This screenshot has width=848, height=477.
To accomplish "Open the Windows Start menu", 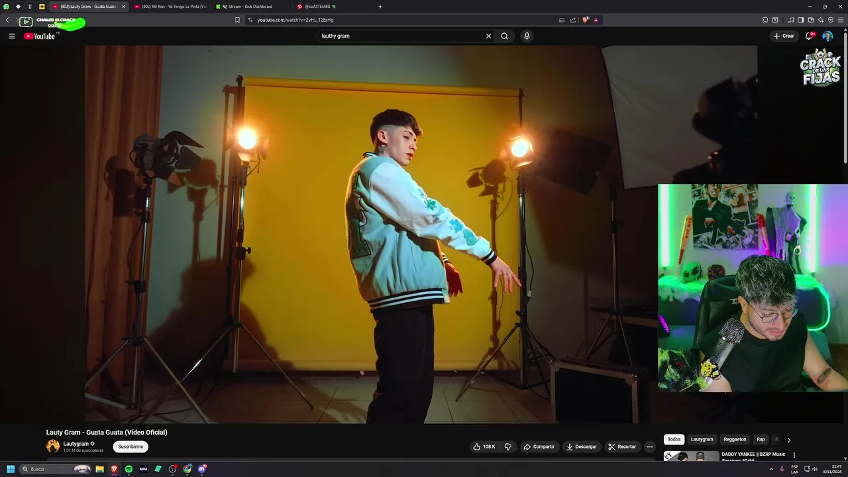I will (11, 469).
